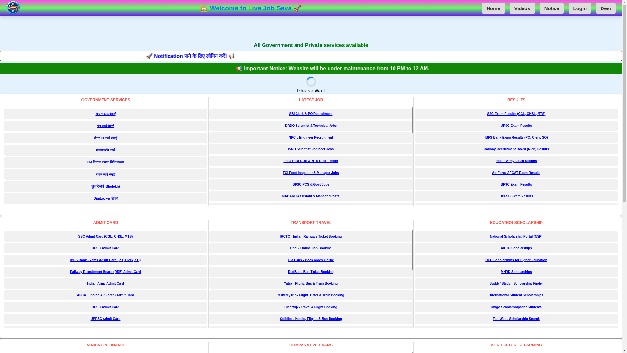Open FastWeb Scholarship Search link

pyautogui.click(x=516, y=319)
